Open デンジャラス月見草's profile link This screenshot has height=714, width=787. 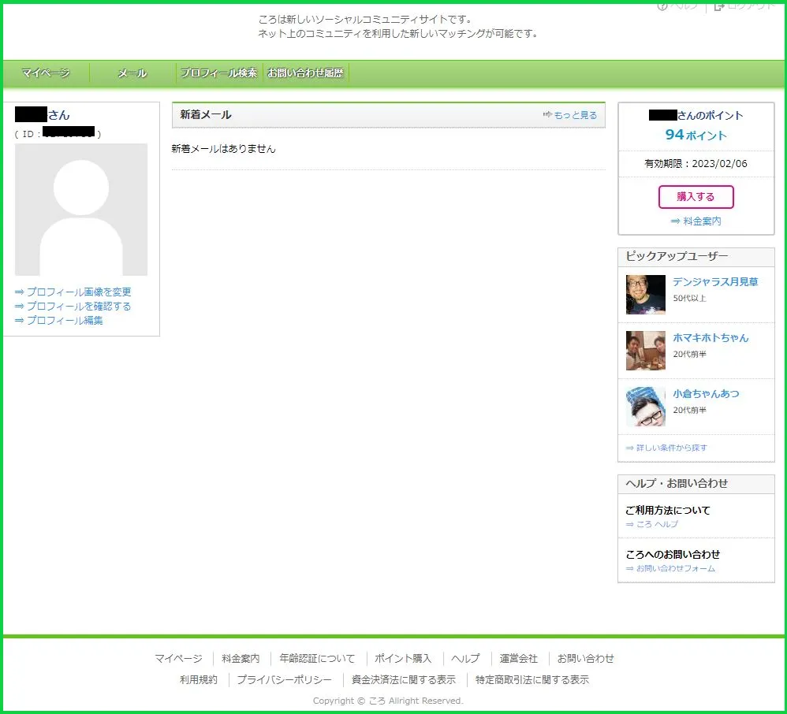point(716,281)
